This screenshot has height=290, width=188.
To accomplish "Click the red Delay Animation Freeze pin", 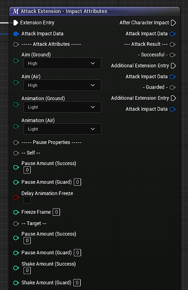I will (x=16, y=197).
